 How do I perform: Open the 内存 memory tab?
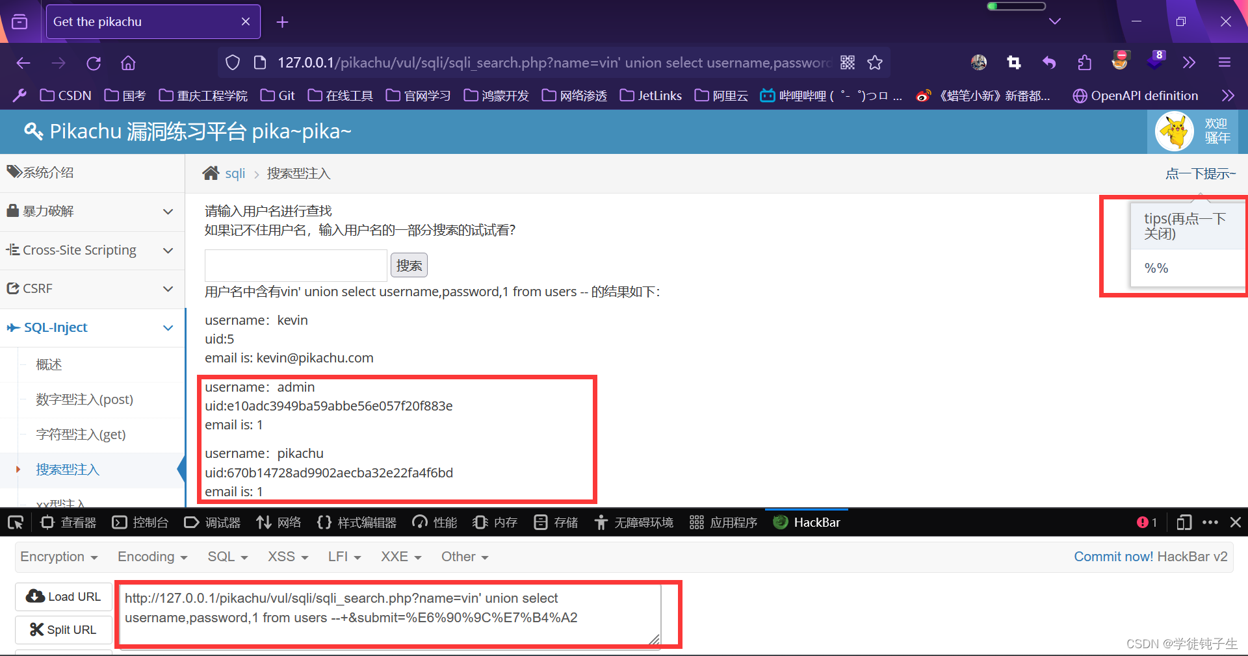pos(495,522)
